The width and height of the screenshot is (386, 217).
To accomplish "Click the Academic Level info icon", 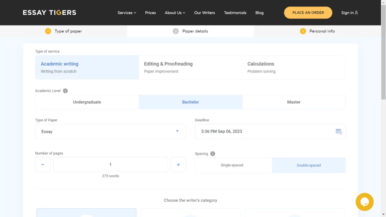I will (65, 91).
